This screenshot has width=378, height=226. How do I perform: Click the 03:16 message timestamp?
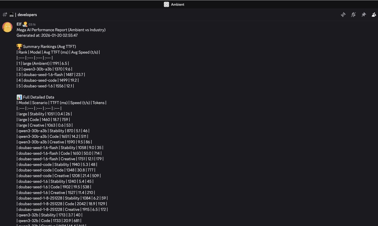(32, 24)
